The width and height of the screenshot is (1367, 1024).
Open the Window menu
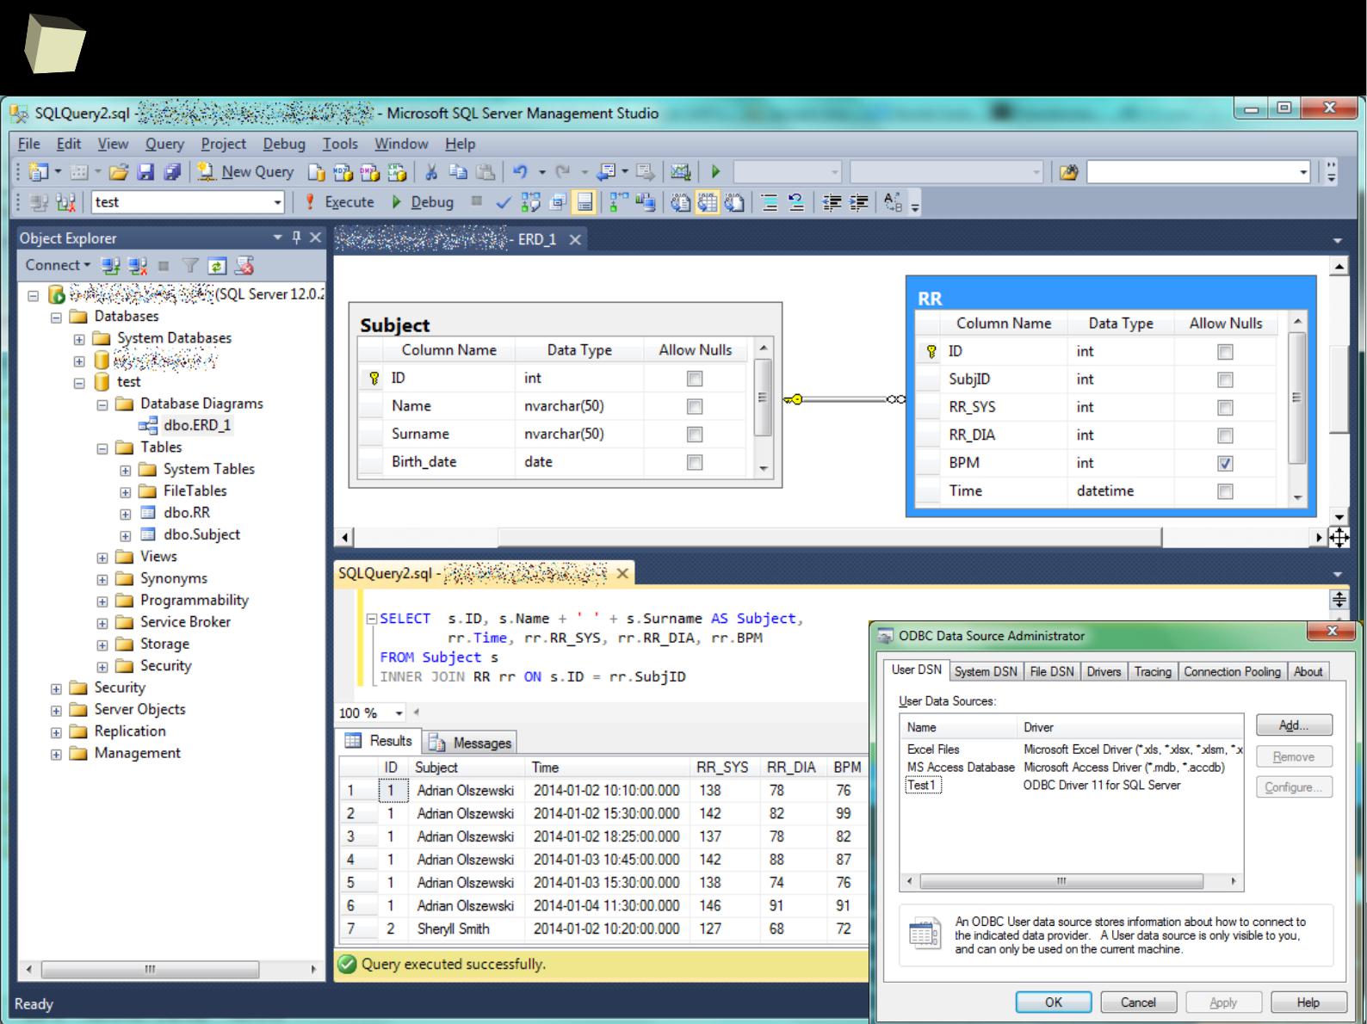click(x=400, y=144)
